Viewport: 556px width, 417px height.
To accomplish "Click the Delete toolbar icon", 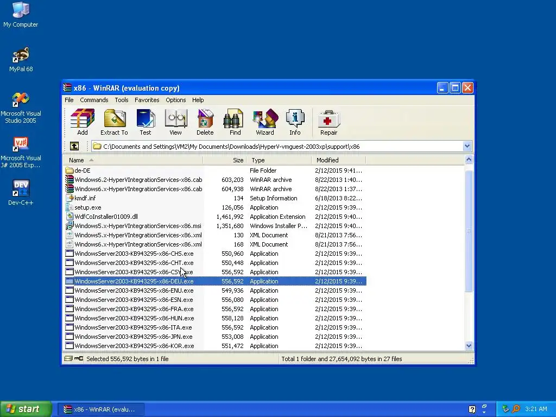I will tap(205, 122).
